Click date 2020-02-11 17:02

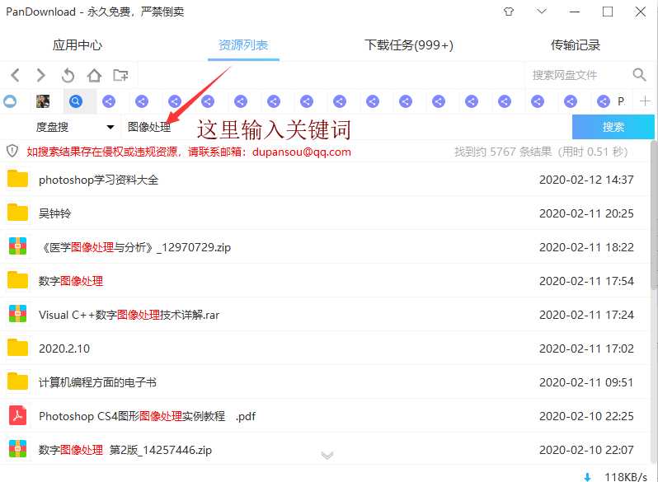[x=586, y=349]
